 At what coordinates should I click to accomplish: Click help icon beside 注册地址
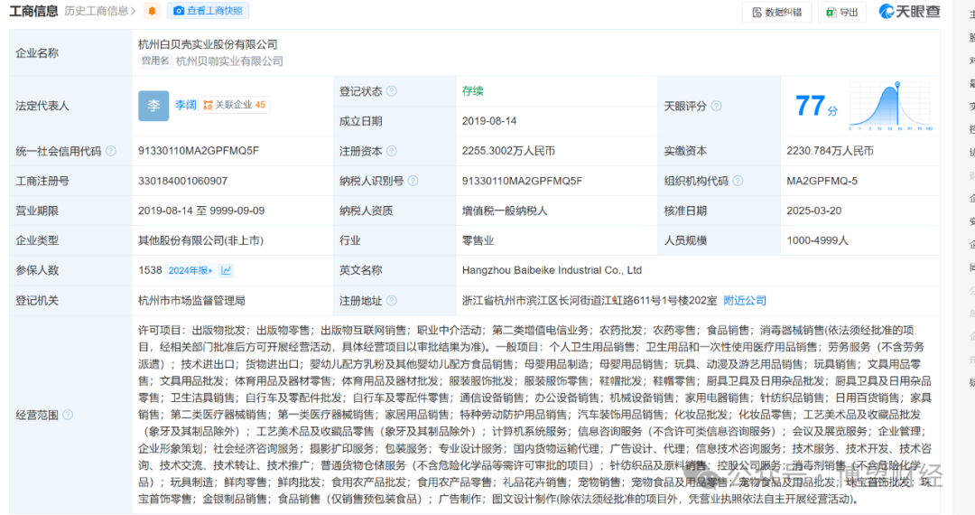(x=392, y=301)
